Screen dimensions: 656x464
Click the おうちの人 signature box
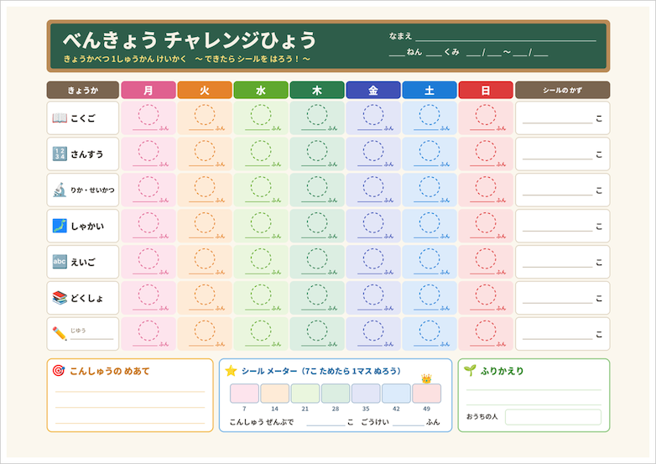click(x=553, y=417)
